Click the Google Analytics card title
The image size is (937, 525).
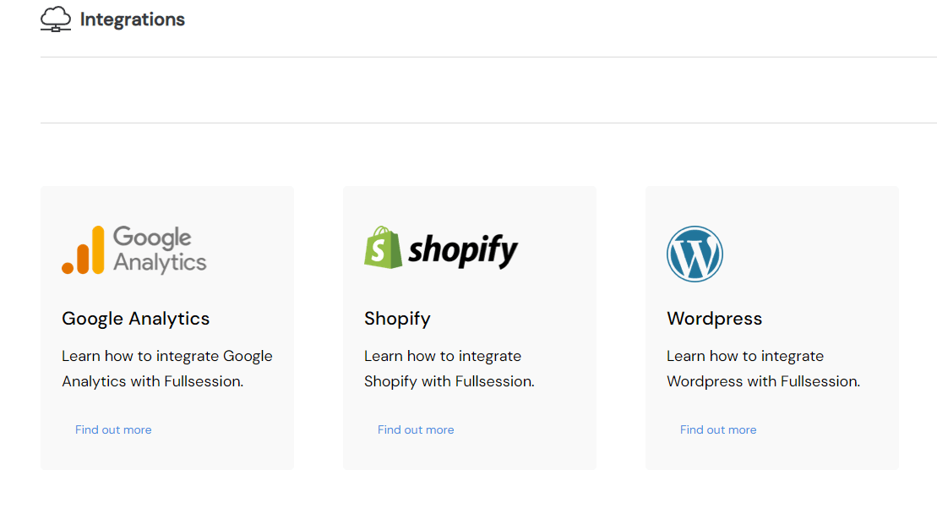(x=136, y=319)
